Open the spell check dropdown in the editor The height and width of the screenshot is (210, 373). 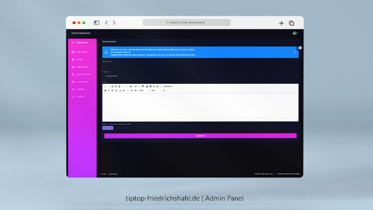[131, 87]
